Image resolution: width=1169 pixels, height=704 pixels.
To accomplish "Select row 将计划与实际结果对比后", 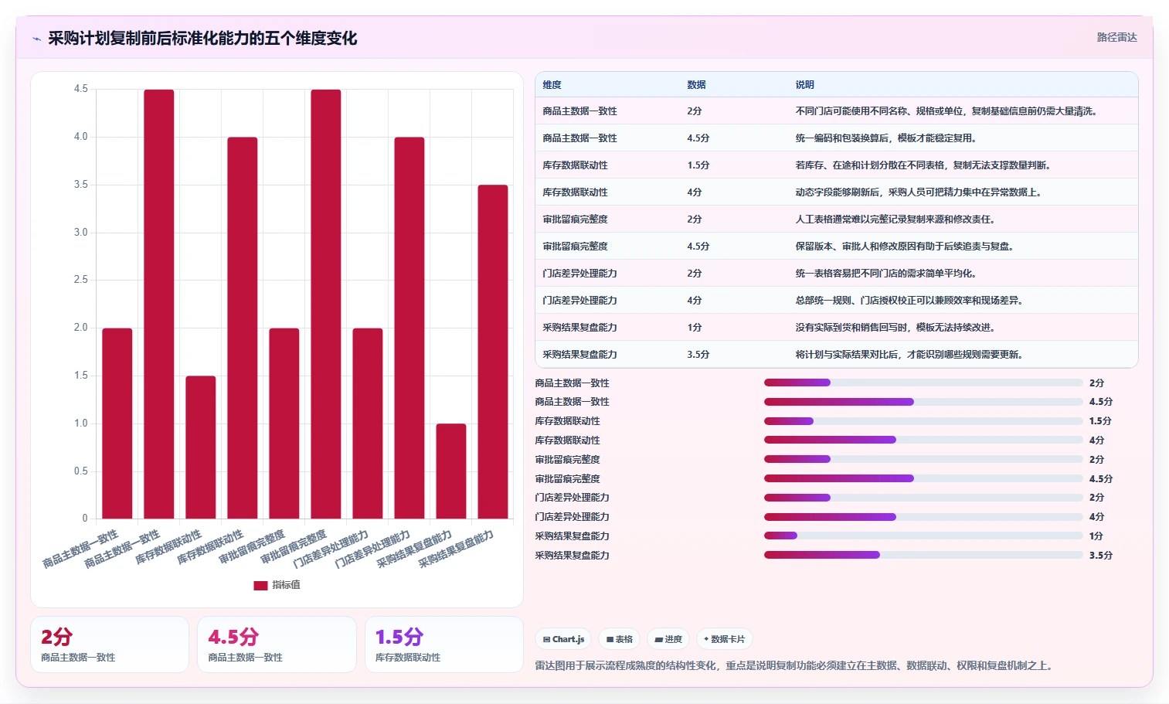I will point(836,355).
